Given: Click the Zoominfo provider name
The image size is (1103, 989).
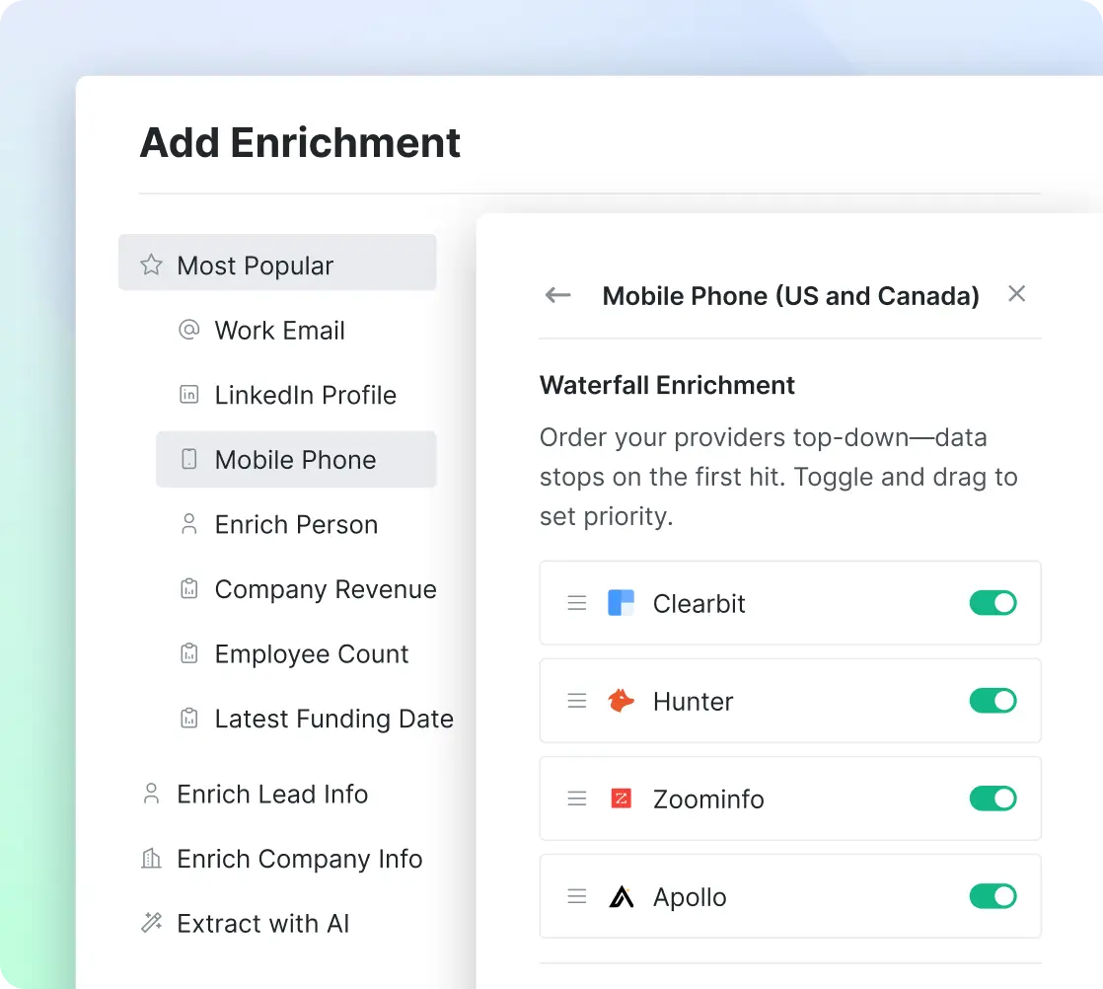Looking at the screenshot, I should (708, 799).
